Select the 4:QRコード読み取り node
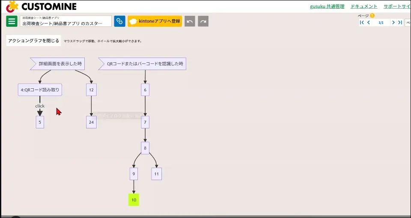411x218 pixels. point(40,90)
